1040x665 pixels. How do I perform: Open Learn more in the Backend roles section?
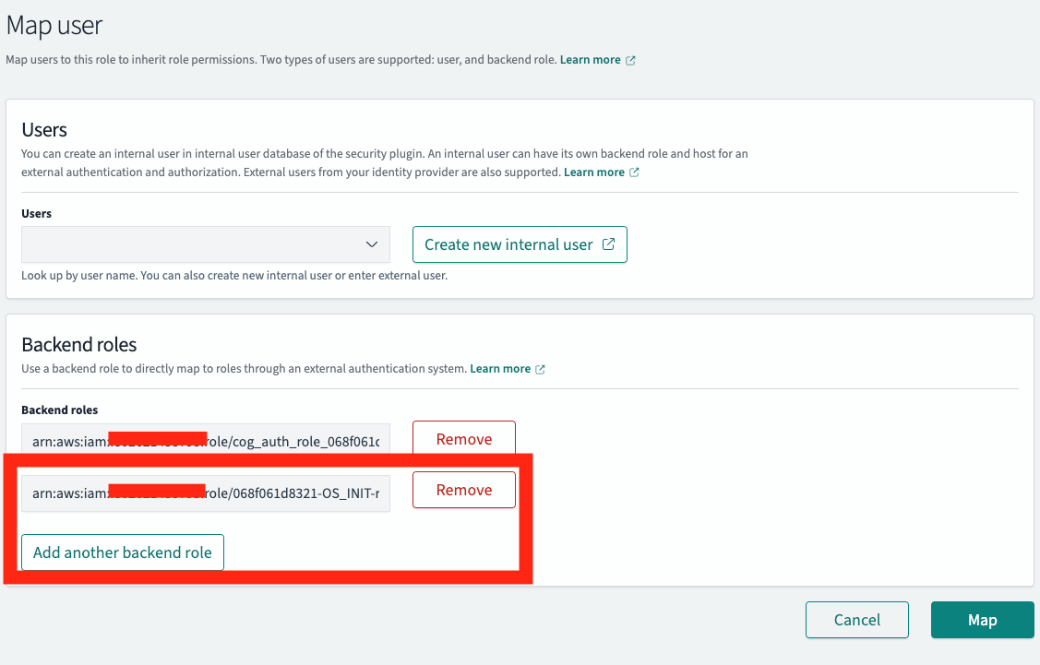499,368
